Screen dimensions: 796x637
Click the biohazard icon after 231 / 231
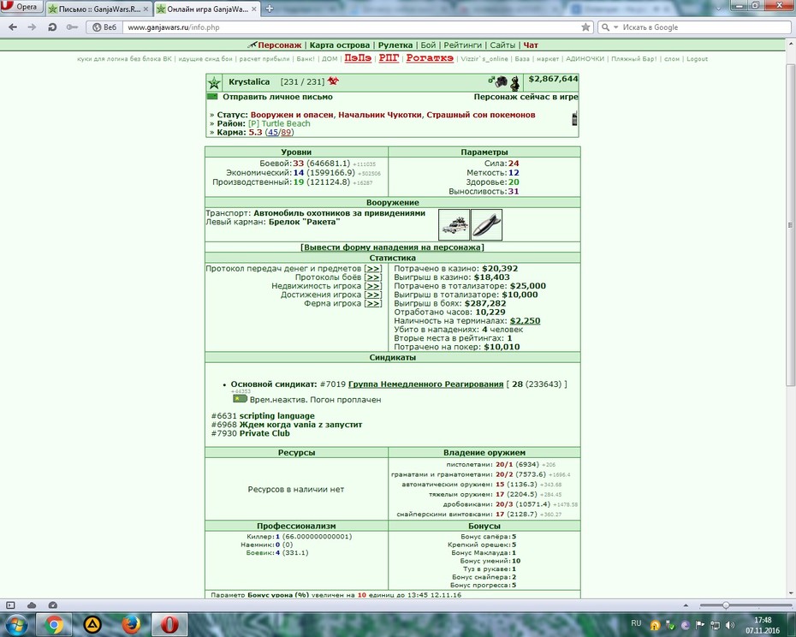(x=333, y=81)
